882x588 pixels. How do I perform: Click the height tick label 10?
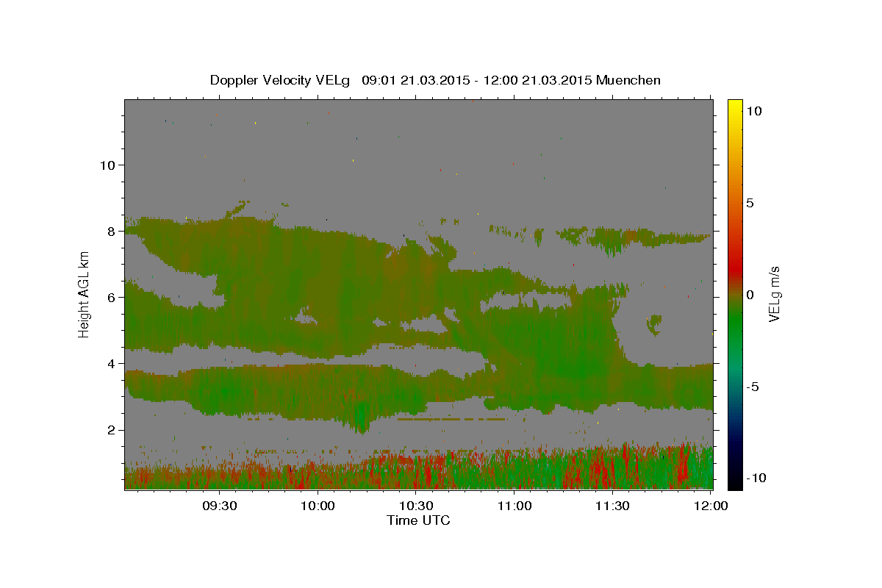click(x=107, y=165)
